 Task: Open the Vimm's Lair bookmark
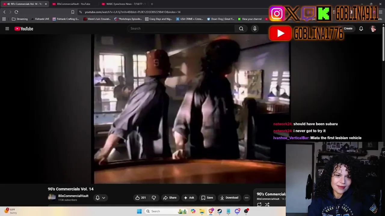click(97, 19)
